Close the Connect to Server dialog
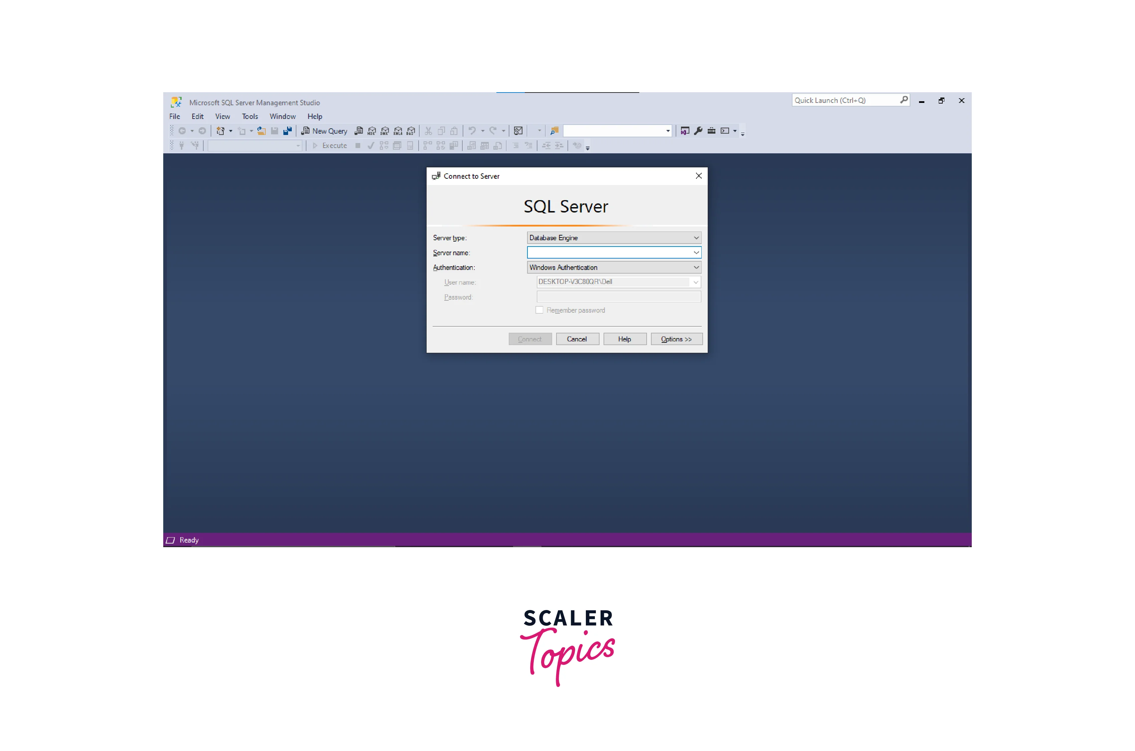Image resolution: width=1135 pixels, height=751 pixels. (x=698, y=176)
